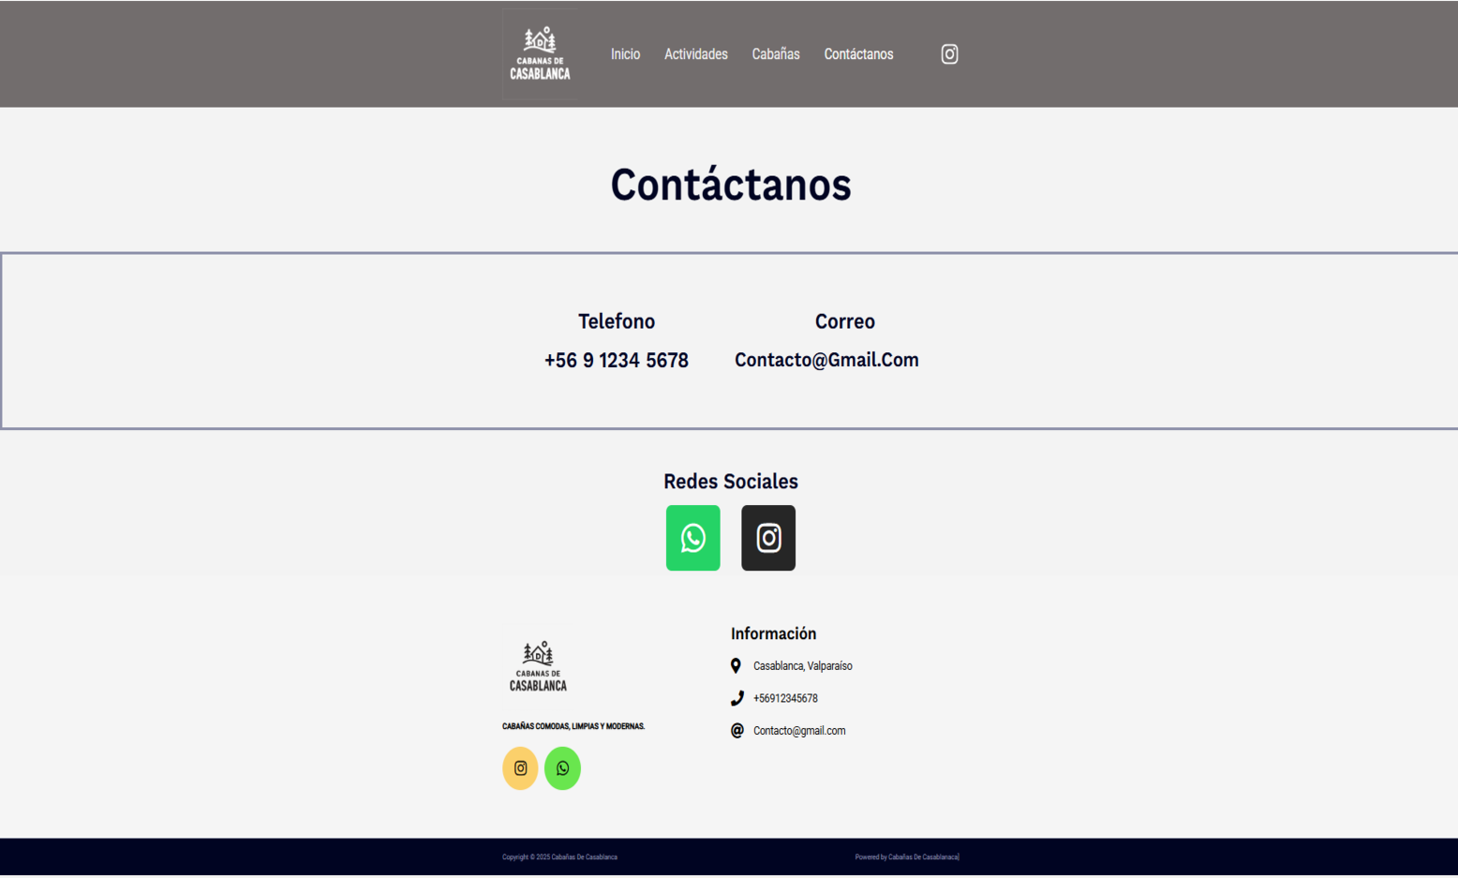This screenshot has height=878, width=1458.
Task: Select Contáctanos in the navigation bar
Action: (858, 54)
